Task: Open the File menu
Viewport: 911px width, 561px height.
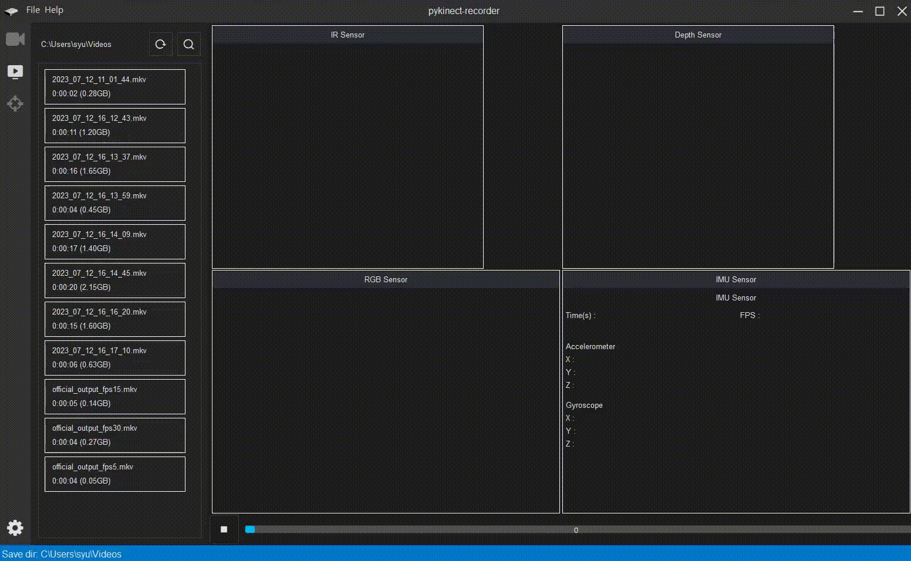Action: pos(33,10)
